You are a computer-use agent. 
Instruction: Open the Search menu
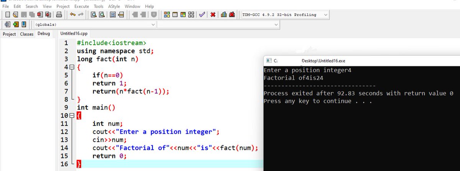(32, 6)
